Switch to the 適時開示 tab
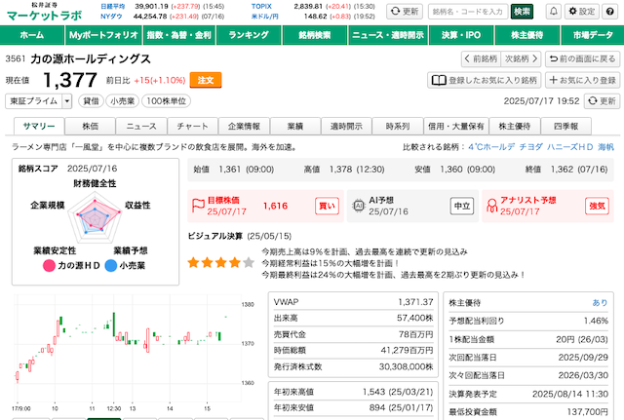This screenshot has width=624, height=420. [x=347, y=127]
